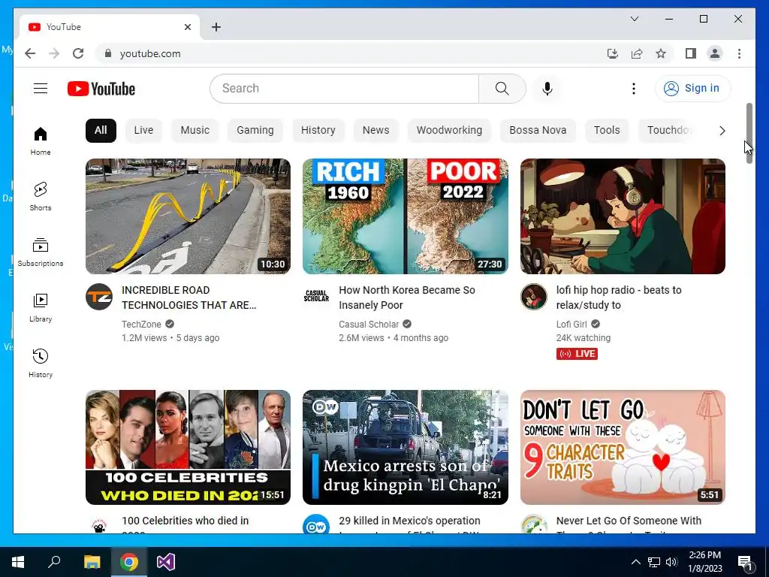769x577 pixels.
Task: Open the Mexico arrests DW thumbnail
Action: [x=405, y=447]
